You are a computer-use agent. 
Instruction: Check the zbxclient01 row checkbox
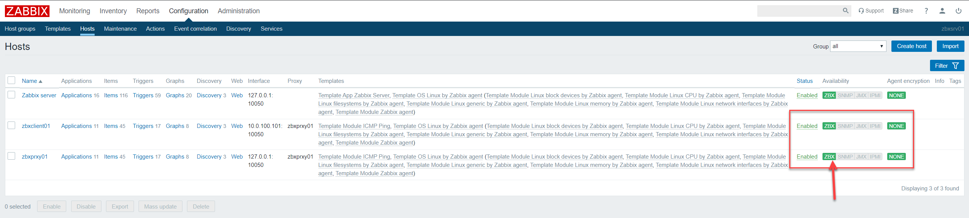11,125
